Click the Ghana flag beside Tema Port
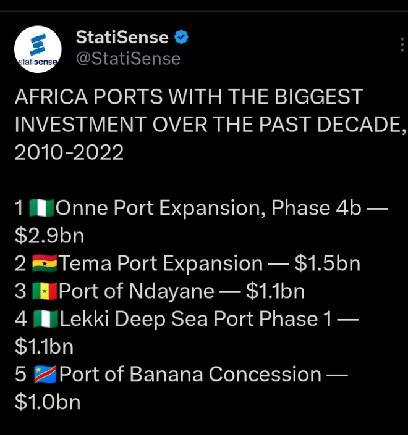The width and height of the screenshot is (408, 435). [45, 263]
